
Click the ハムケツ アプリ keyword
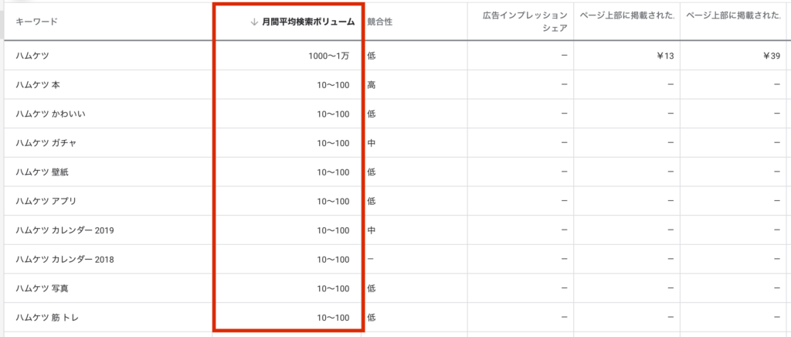(x=46, y=201)
